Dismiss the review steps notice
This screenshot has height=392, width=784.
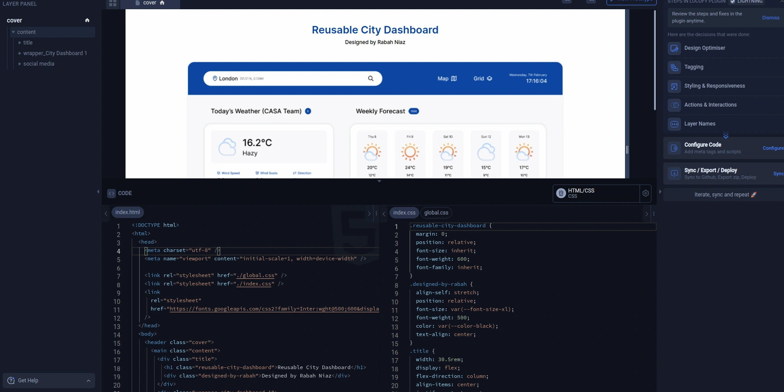point(770,18)
